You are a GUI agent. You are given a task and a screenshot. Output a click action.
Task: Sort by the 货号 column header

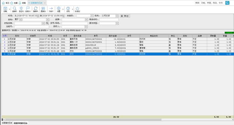pyautogui.click(x=129, y=36)
